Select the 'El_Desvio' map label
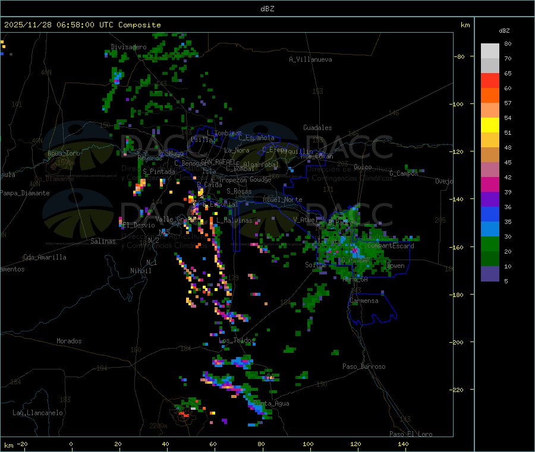This screenshot has width=535, height=452. (x=139, y=225)
